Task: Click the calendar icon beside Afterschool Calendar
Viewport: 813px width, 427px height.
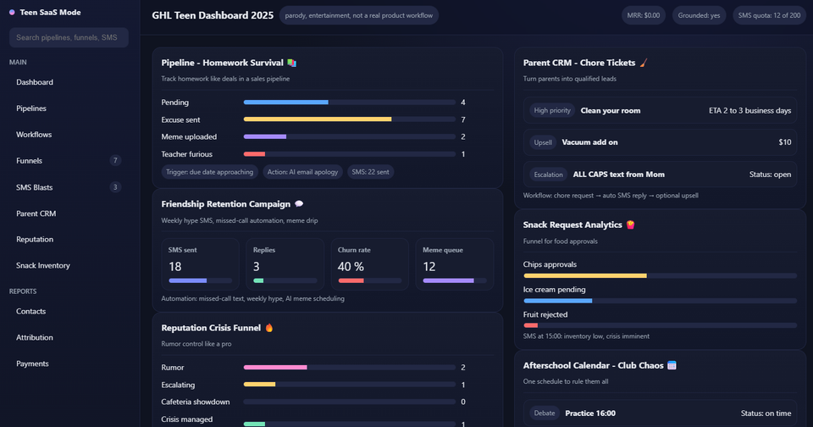Action: (x=672, y=366)
